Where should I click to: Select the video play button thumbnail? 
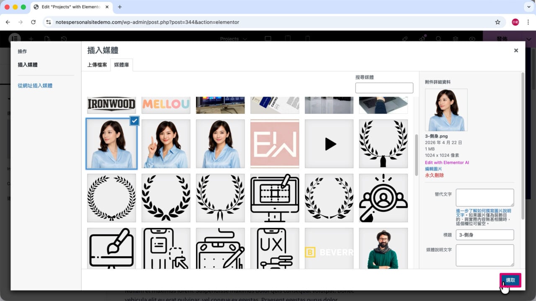pos(329,144)
